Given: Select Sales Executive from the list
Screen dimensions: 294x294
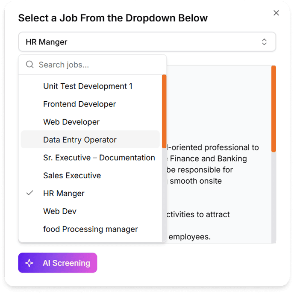Looking at the screenshot, I should pyautogui.click(x=72, y=176).
